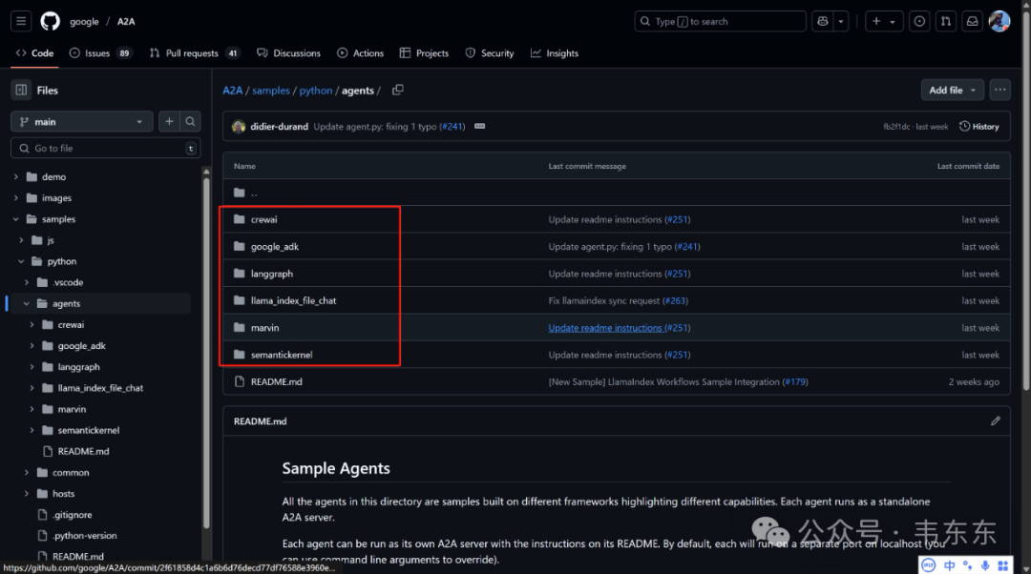
Task: Focus the Type / to search field
Action: coord(720,21)
